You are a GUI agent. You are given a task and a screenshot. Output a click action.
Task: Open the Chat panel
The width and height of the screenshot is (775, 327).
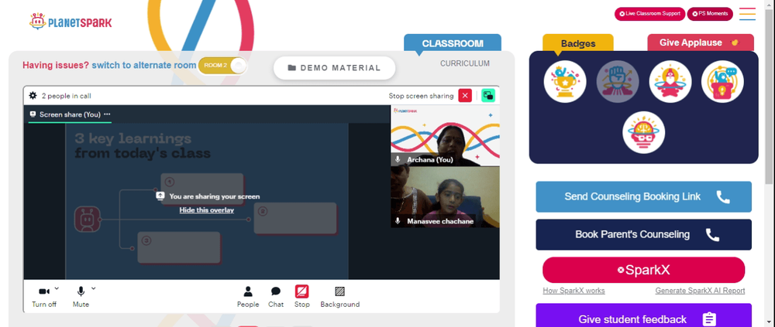coord(276,297)
